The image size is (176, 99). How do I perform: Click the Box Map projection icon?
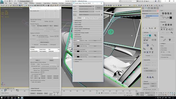point(171,25)
